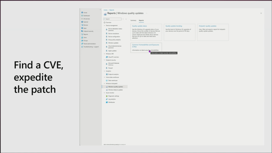
Task: Open the Quality update status report
Action: pyautogui.click(x=139, y=26)
